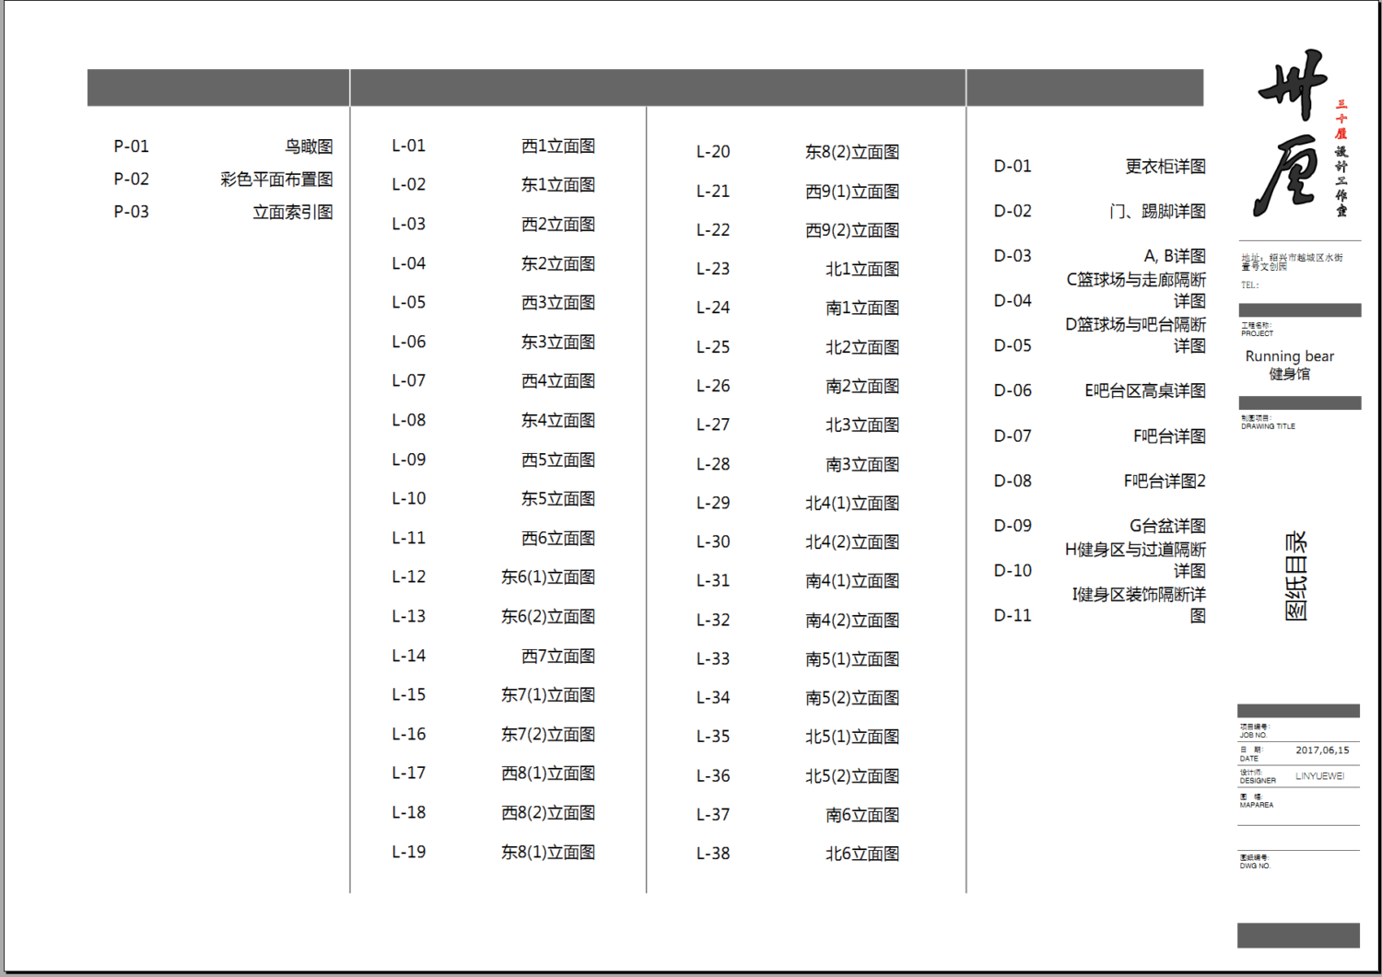Click the Running bear 健身馆 project name
1382x977 pixels.
click(1289, 365)
